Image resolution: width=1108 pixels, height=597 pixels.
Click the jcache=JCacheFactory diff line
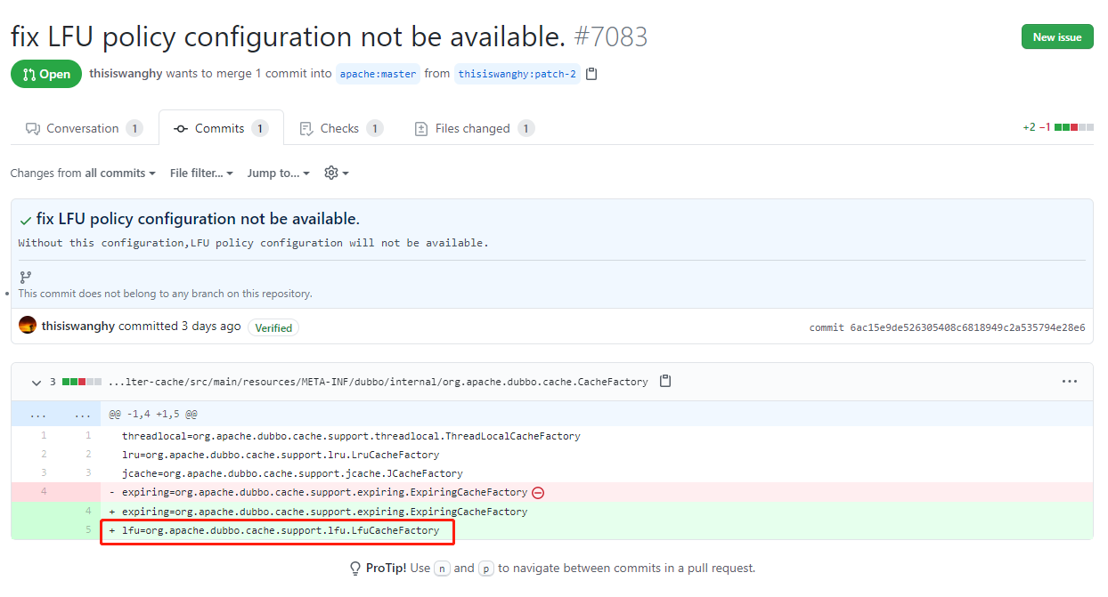[292, 473]
